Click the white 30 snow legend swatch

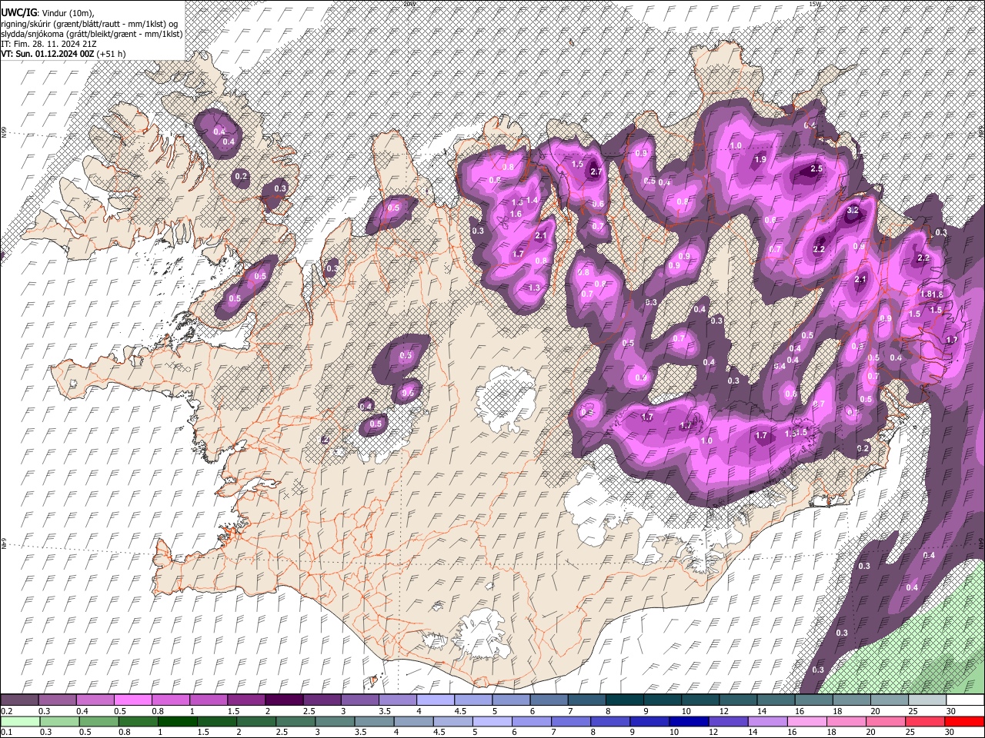[x=965, y=700]
